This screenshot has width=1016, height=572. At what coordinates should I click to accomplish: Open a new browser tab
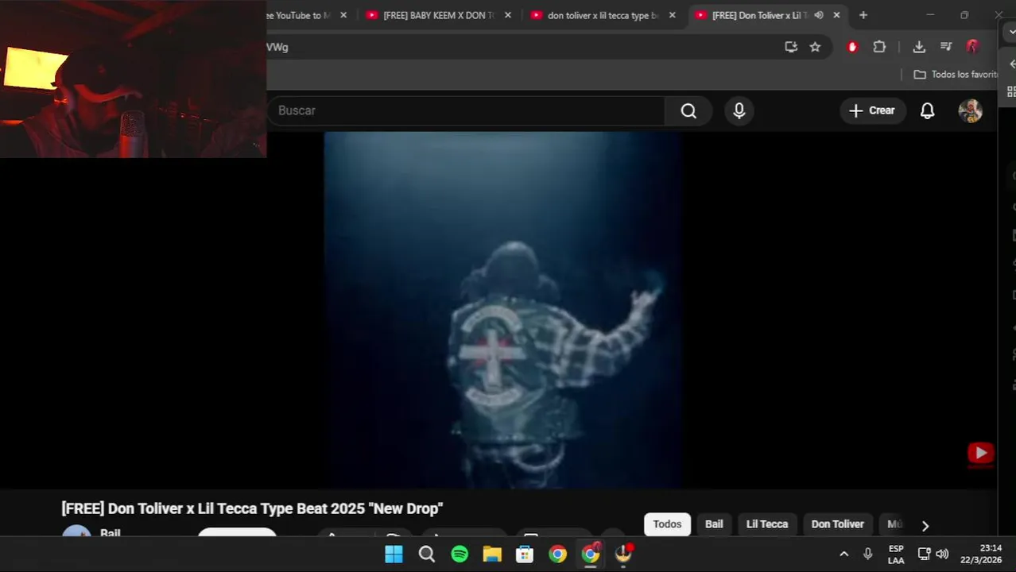pos(863,15)
